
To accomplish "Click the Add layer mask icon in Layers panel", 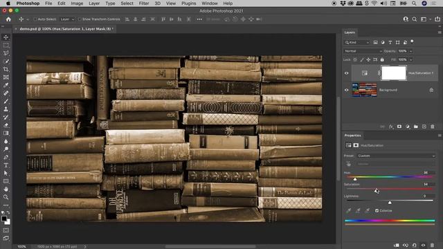I will tap(399, 127).
